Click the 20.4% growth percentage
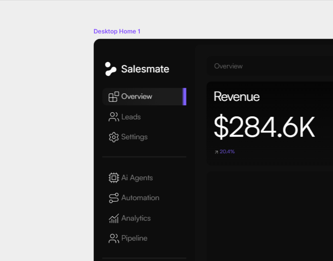Screen dimensions: 333x261 (227, 152)
